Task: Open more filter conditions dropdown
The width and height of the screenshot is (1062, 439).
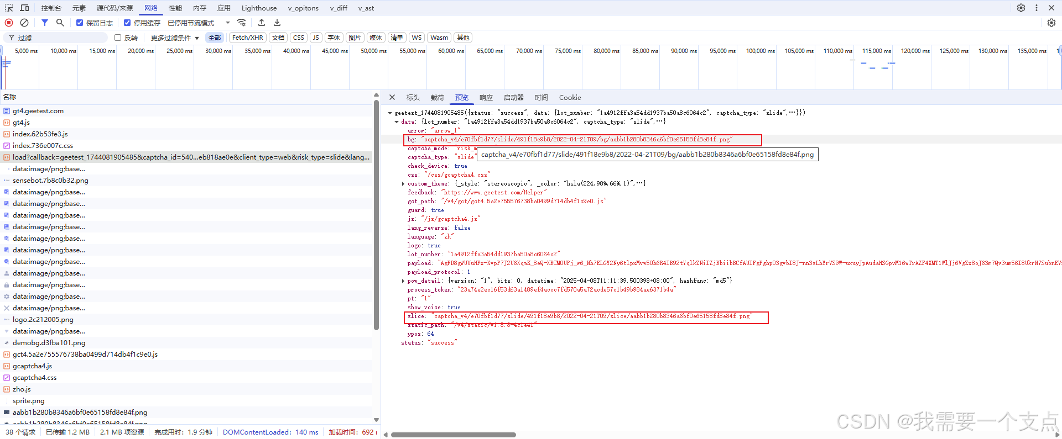Action: click(x=175, y=38)
